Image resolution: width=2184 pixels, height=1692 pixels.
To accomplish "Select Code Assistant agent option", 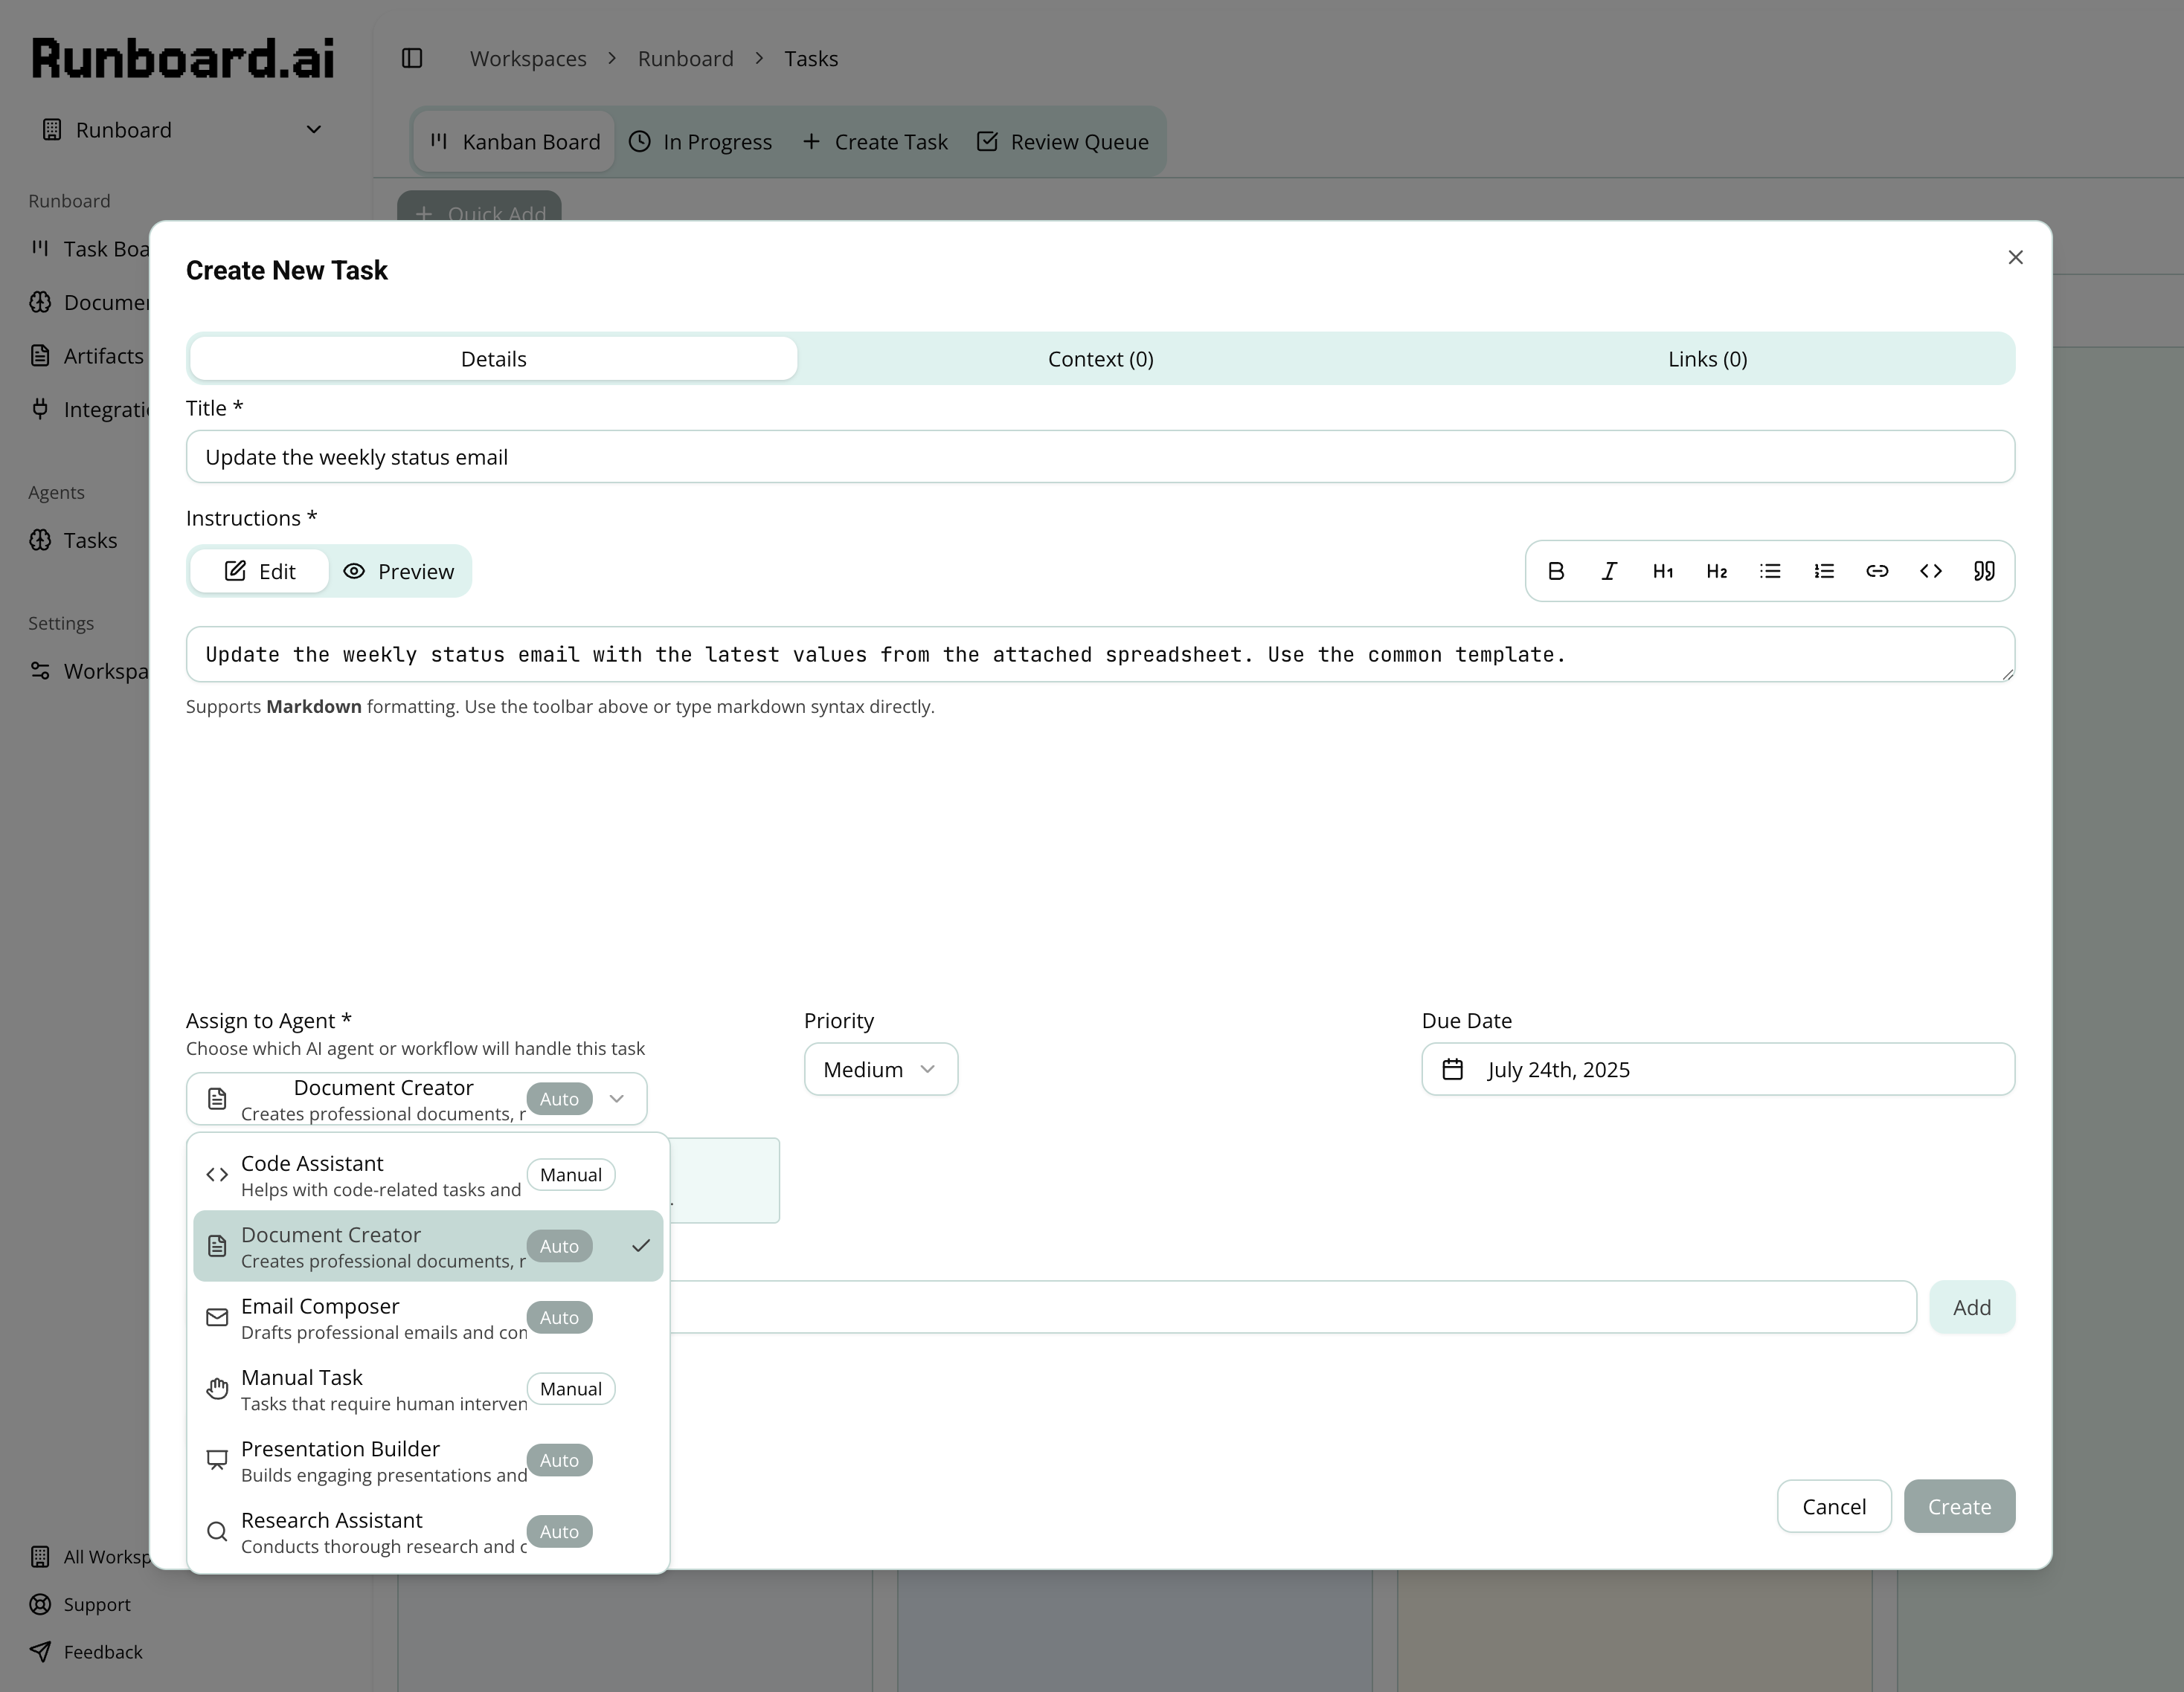I will (428, 1175).
